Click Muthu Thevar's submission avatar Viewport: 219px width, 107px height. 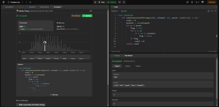pos(17,11)
